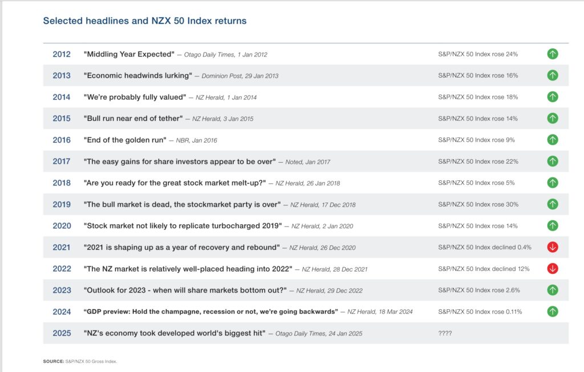The image size is (584, 372).
Task: Select the green arrow beside 2013's 16% return
Action: [552, 75]
